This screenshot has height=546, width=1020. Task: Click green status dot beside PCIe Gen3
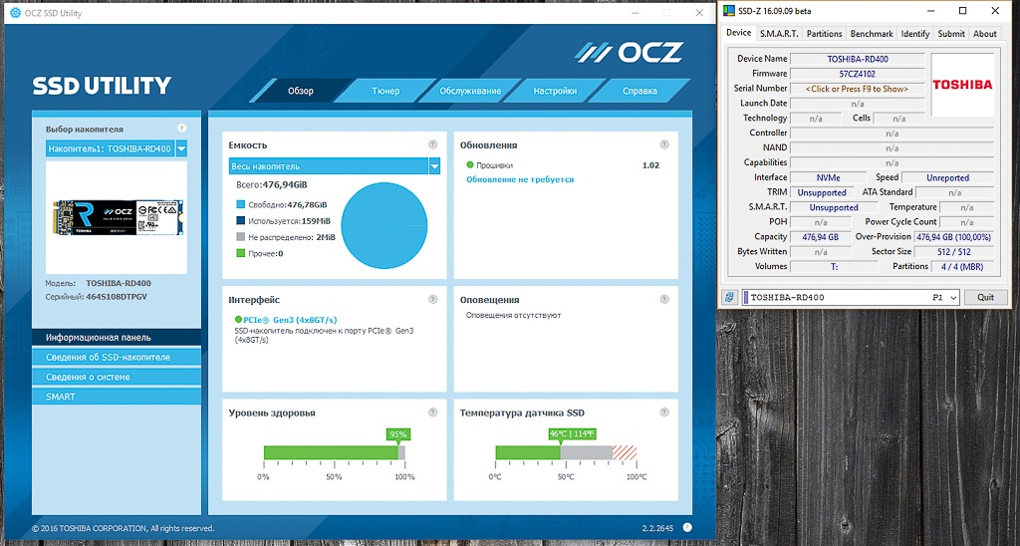tap(238, 320)
